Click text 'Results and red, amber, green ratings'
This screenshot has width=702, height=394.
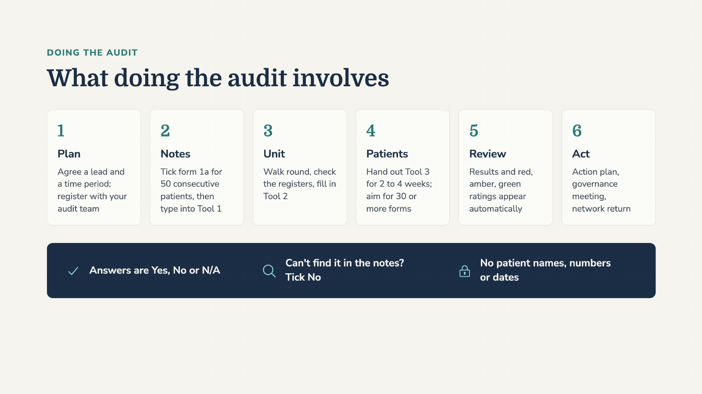(x=501, y=184)
